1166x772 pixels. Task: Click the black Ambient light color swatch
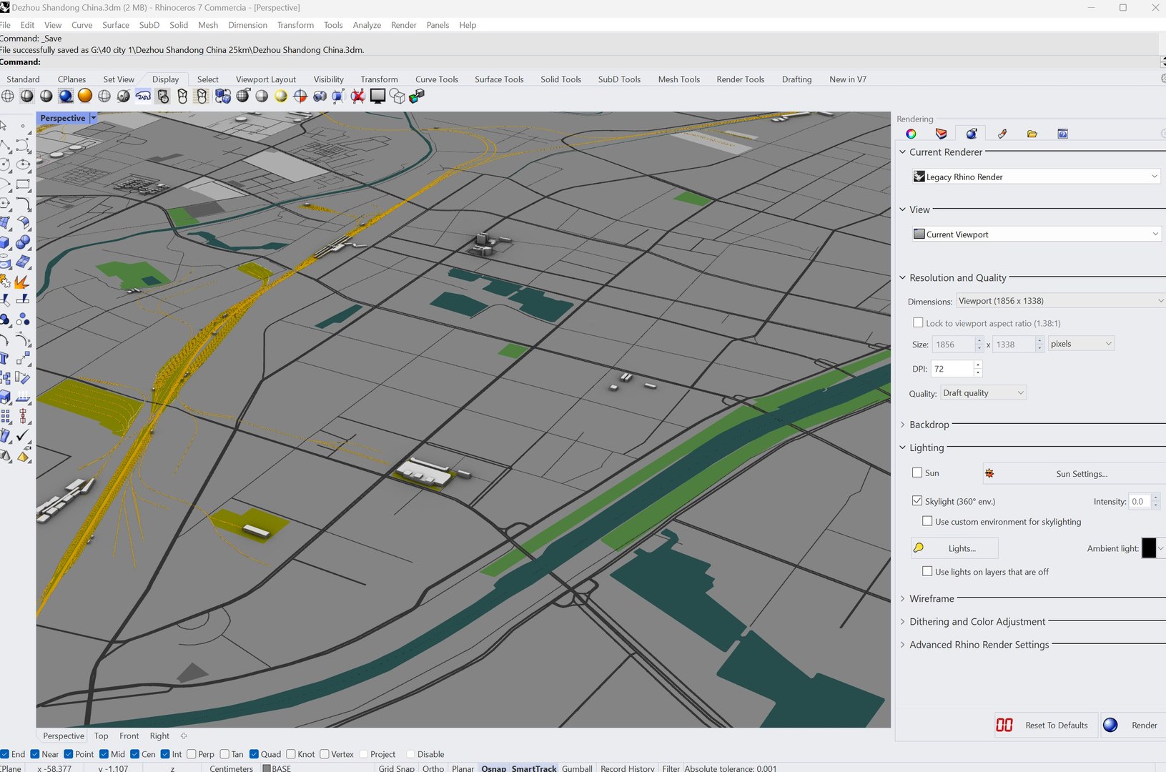click(1149, 548)
